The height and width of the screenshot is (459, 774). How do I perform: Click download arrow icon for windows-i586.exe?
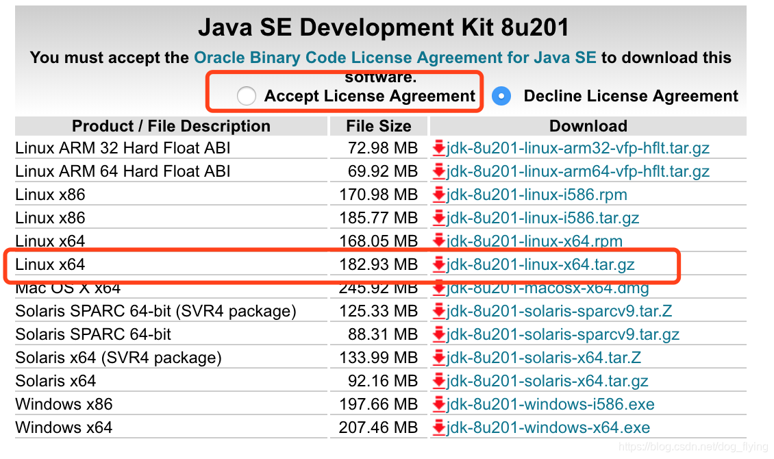(438, 404)
